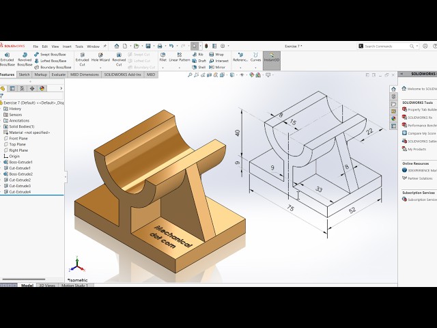Open My Products link
The width and height of the screenshot is (437, 328).
tap(414, 149)
